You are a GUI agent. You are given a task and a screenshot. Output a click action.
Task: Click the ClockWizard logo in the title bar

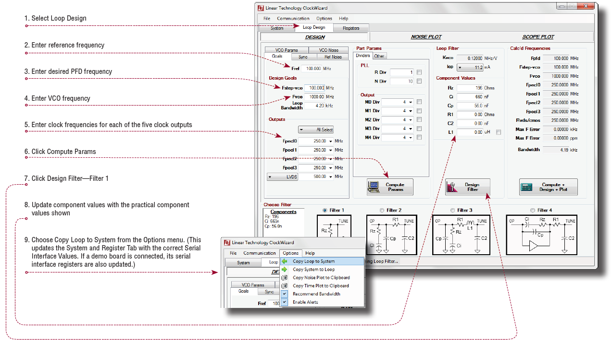261,8
